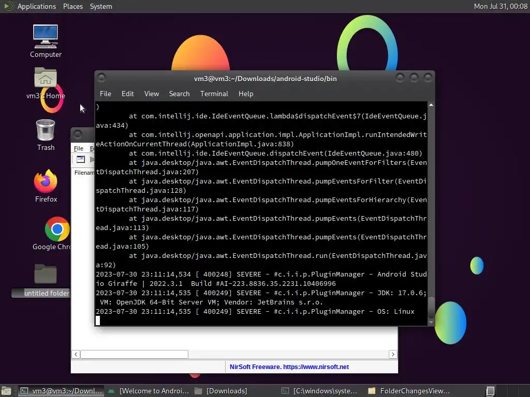530x397 pixels.
Task: Open the terminal View menu
Action: point(152,94)
